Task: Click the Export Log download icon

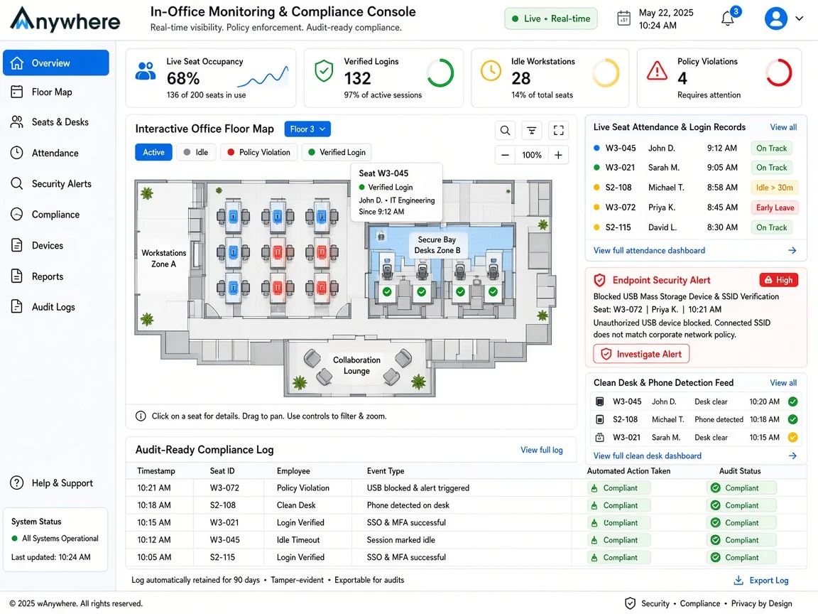Action: (x=738, y=581)
